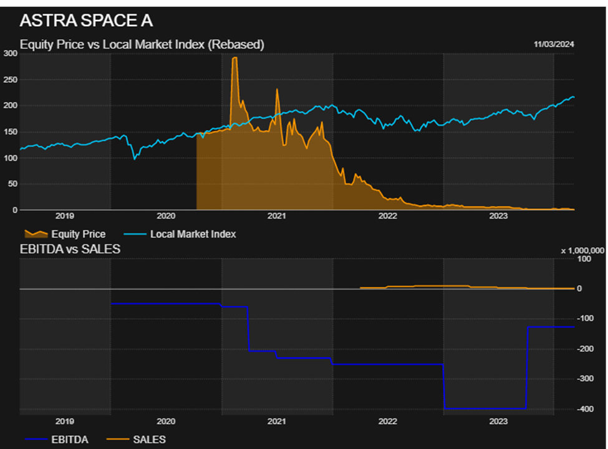Click the 100 value on the equity chart's left axis

pyautogui.click(x=11, y=158)
